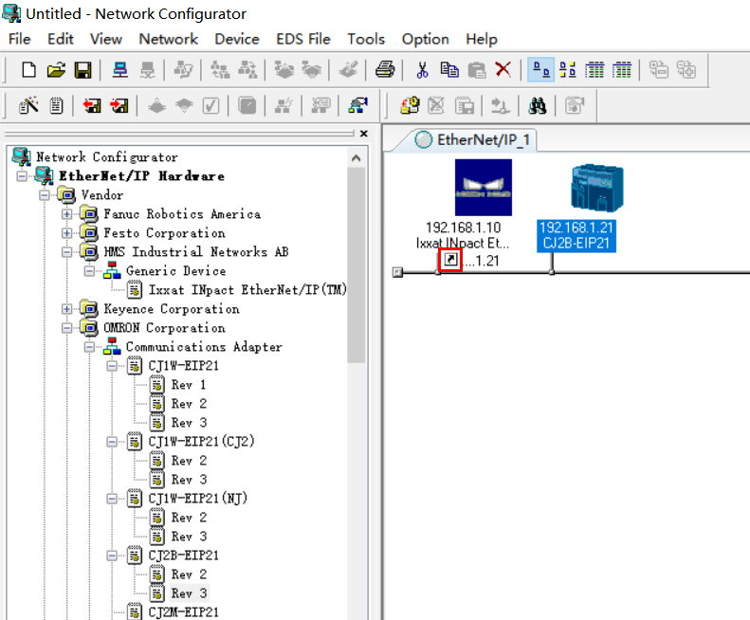Select the CJ2B-EIP21 device icon on network
This screenshot has width=750, height=620.
point(577,190)
